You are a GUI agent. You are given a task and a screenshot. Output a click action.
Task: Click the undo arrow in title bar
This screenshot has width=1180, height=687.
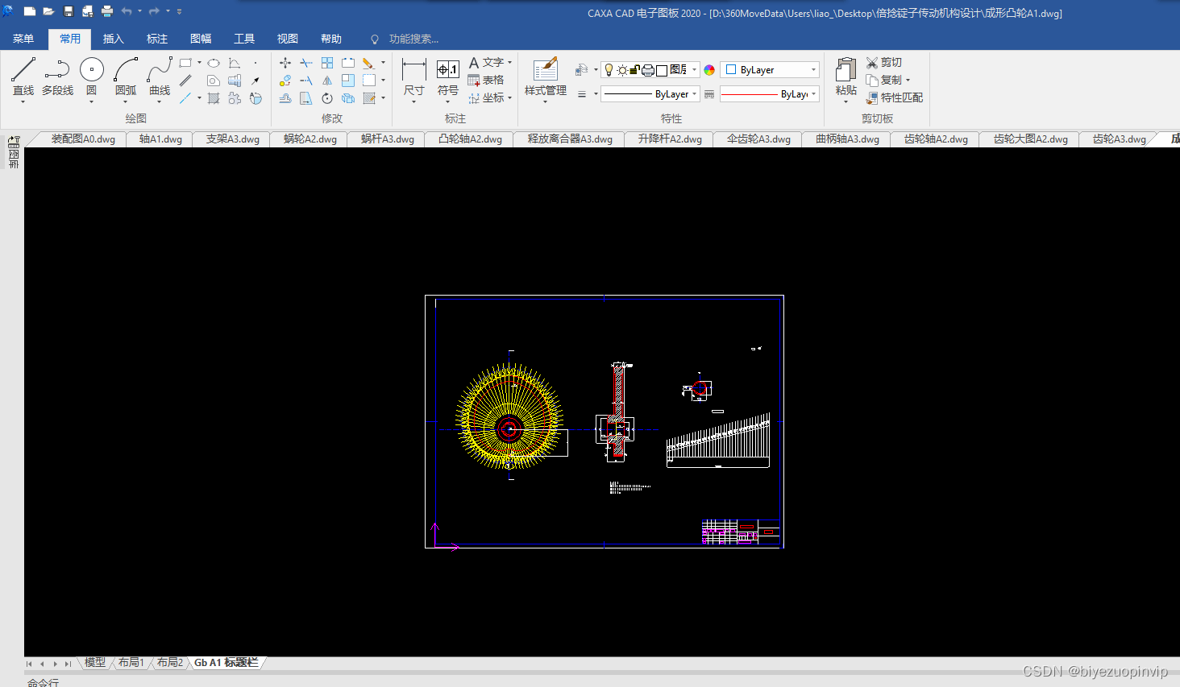[x=127, y=11]
